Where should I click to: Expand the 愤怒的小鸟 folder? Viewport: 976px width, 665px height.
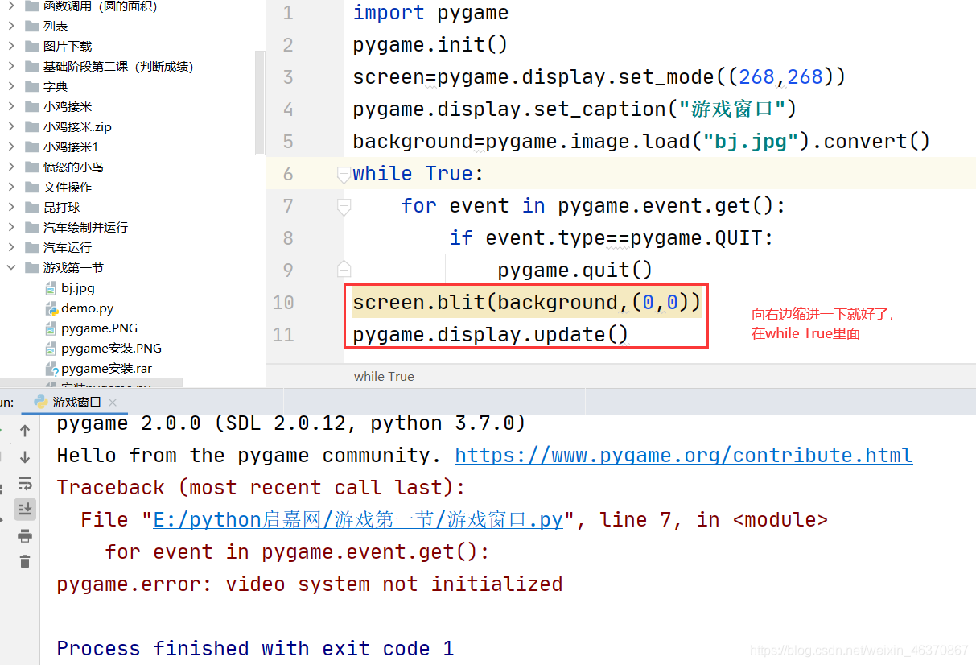pyautogui.click(x=11, y=167)
